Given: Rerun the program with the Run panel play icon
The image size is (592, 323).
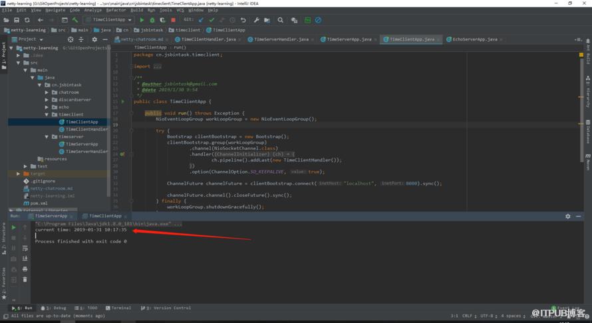Looking at the screenshot, I should [13, 227].
